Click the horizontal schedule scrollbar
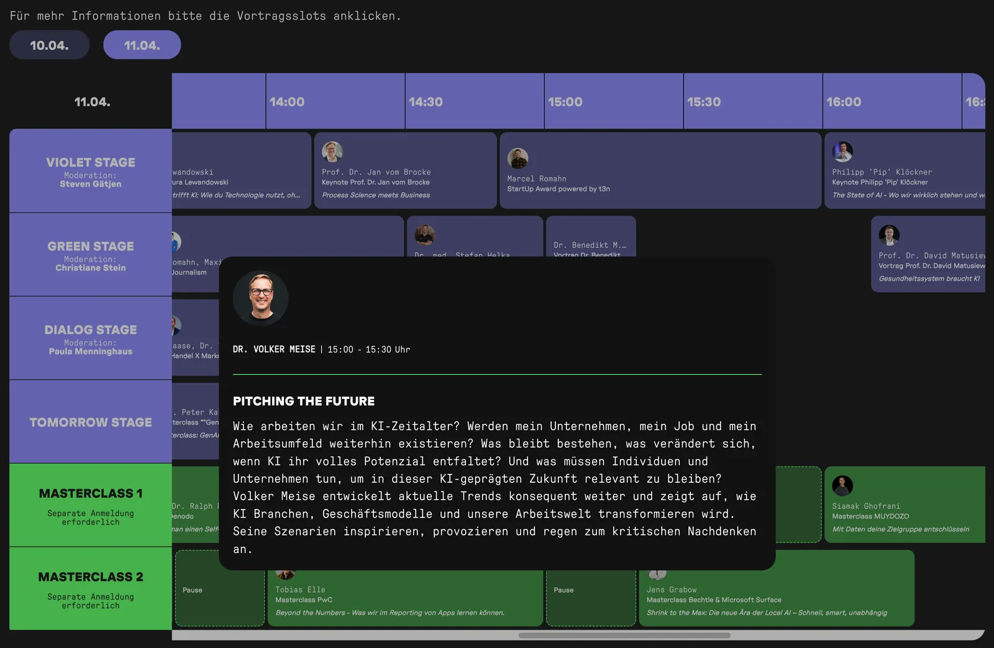 [624, 636]
